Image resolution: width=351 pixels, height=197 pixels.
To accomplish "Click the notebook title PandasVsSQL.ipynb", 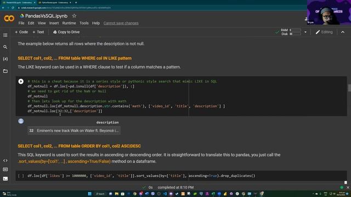I will click(46, 16).
